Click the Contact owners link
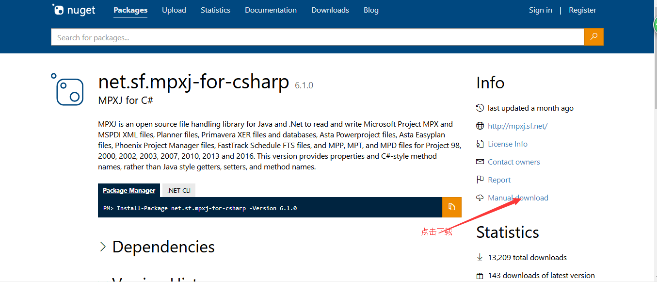This screenshot has width=657, height=282. point(514,162)
